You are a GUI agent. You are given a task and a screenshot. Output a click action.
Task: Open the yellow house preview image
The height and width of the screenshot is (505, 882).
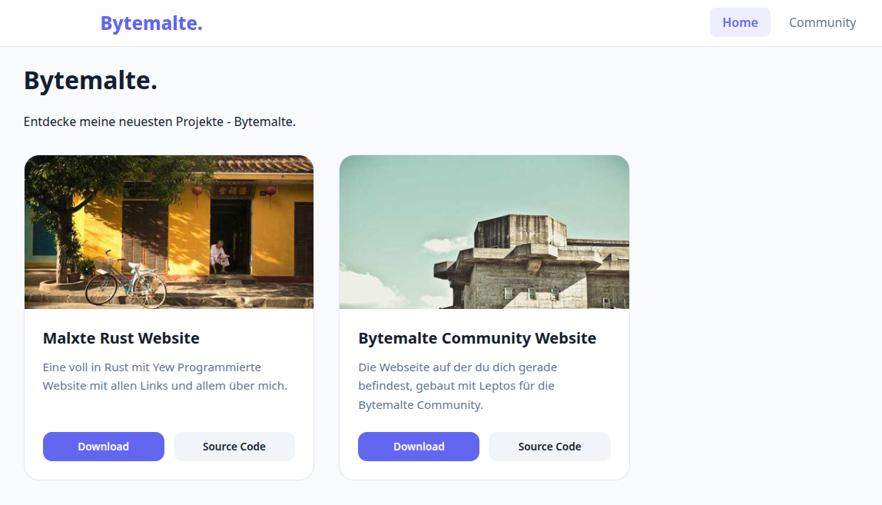click(169, 231)
